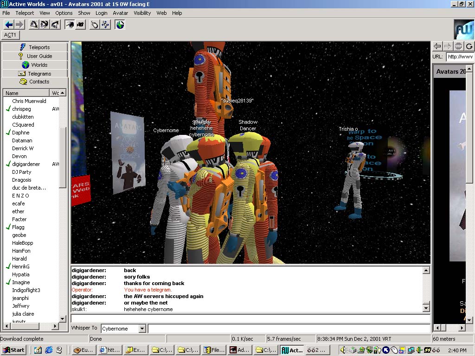475x356 pixels.
Task: Click the first avatar gesture face icon
Action: (33, 25)
